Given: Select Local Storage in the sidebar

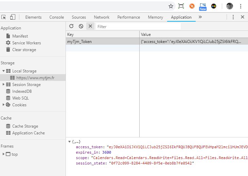Looking at the screenshot, I should (24, 71).
